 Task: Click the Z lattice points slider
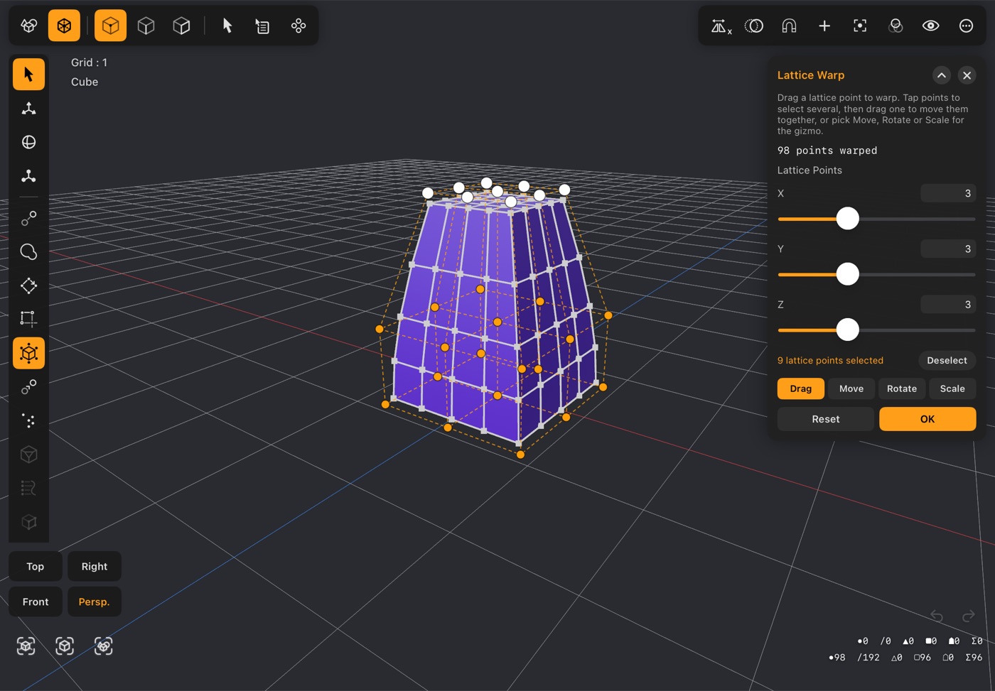coord(876,330)
